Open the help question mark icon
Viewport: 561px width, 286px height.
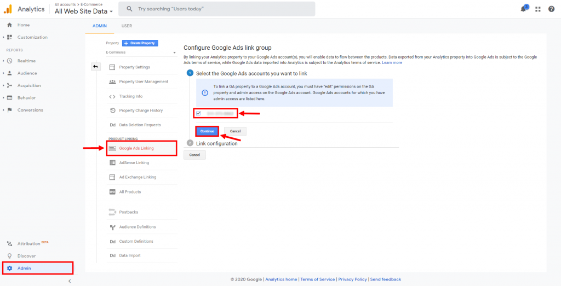pos(551,9)
